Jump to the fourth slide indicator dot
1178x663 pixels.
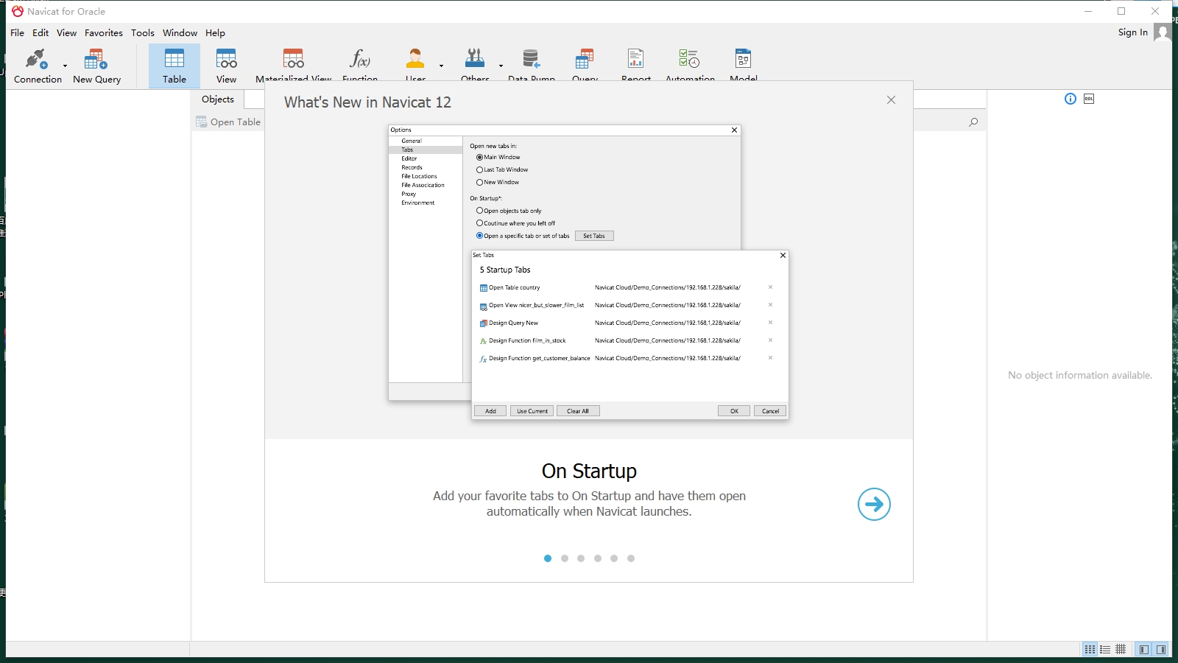pyautogui.click(x=598, y=558)
